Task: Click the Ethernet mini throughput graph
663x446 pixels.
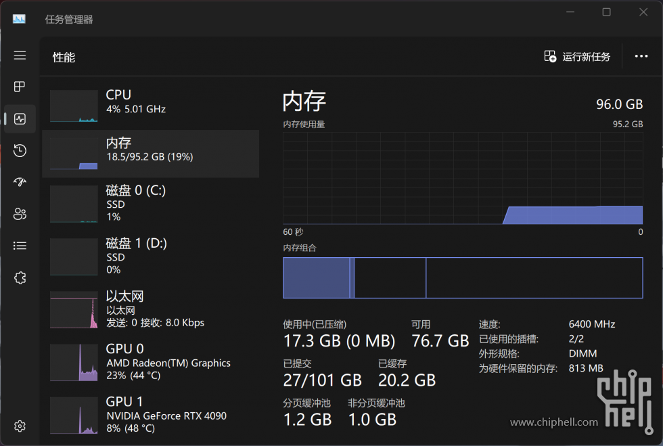Action: click(x=74, y=309)
